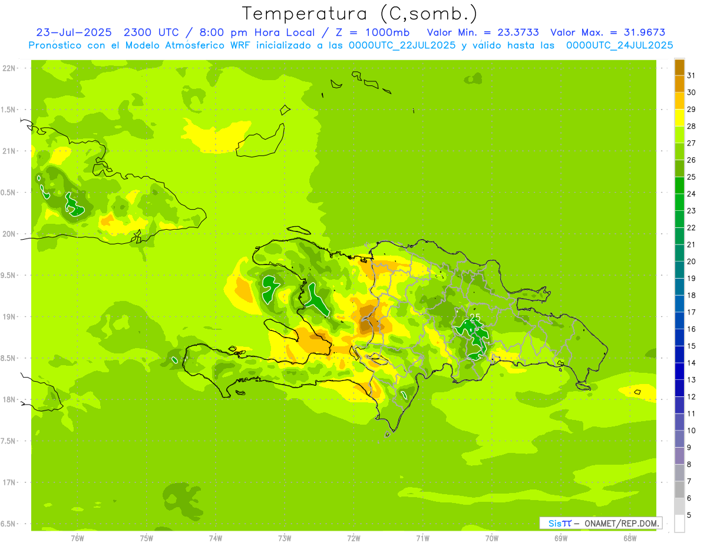Pick the white legend swatch below 5
The image size is (707, 546).
click(x=679, y=524)
